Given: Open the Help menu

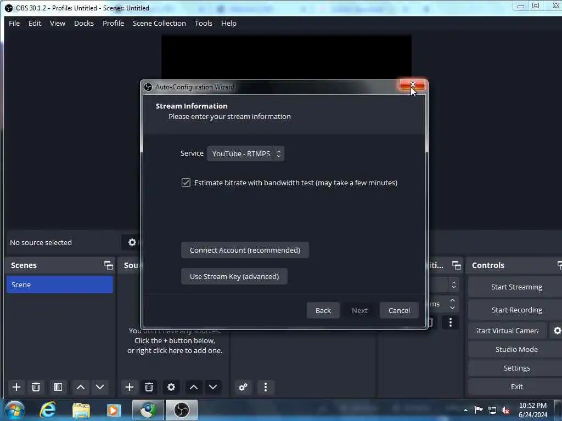Looking at the screenshot, I should (229, 23).
